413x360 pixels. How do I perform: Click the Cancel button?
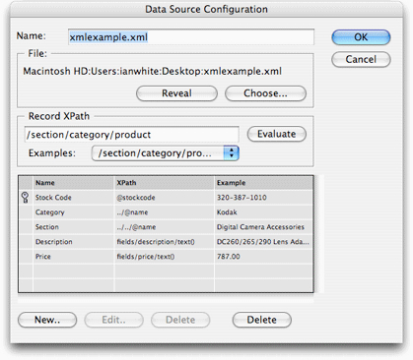(361, 60)
